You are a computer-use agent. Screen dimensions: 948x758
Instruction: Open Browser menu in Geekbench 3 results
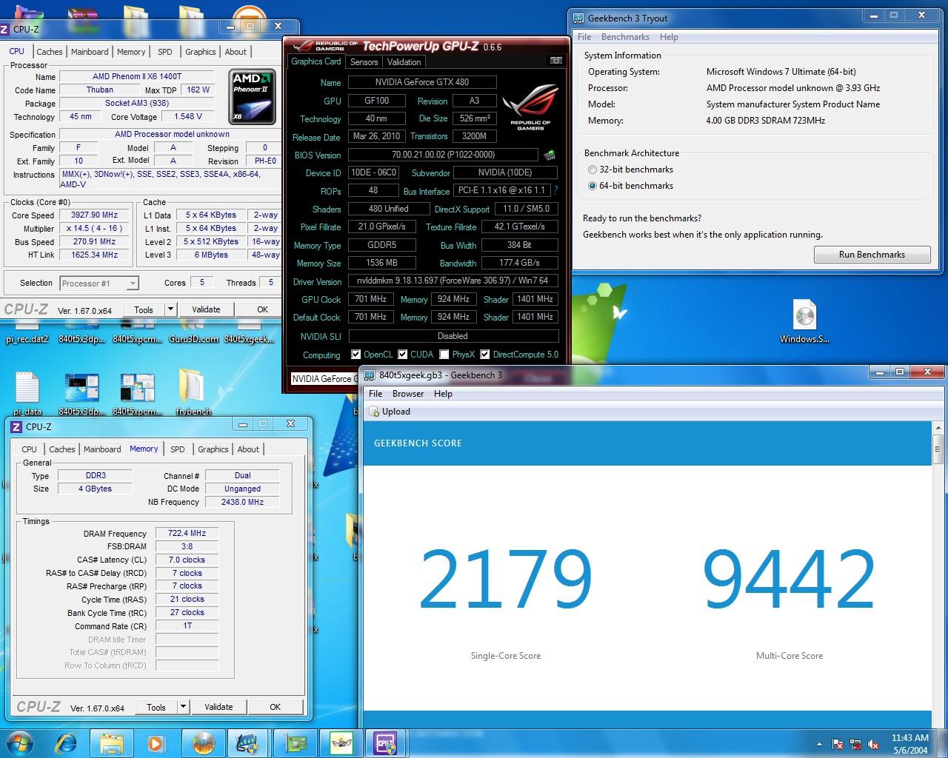[x=408, y=394]
